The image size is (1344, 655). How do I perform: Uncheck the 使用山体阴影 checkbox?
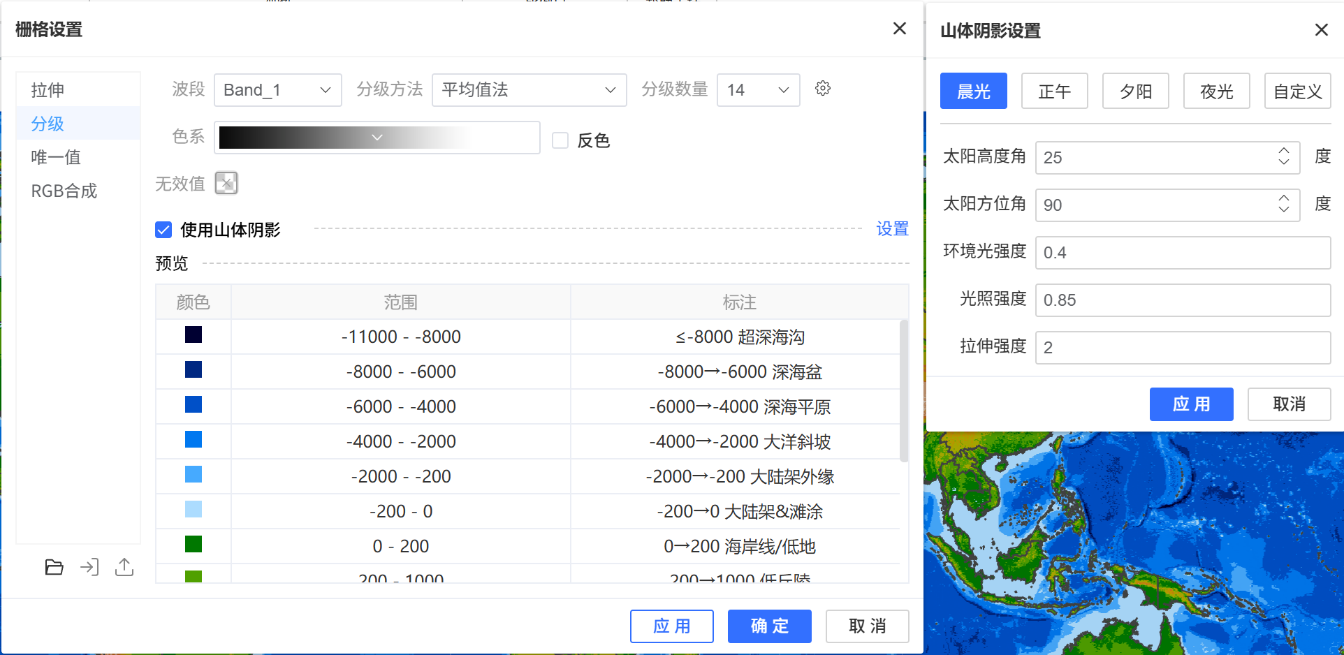tap(163, 230)
